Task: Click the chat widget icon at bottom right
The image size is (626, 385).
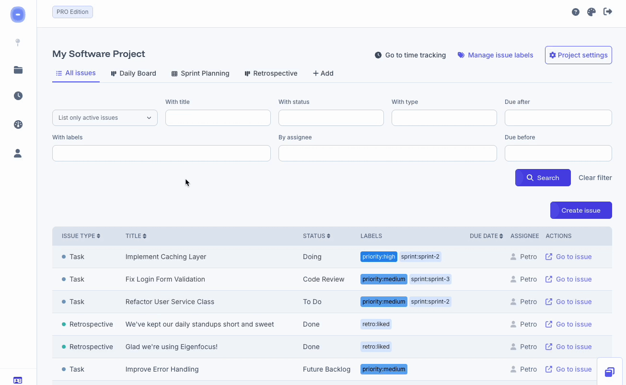Action: point(610,372)
